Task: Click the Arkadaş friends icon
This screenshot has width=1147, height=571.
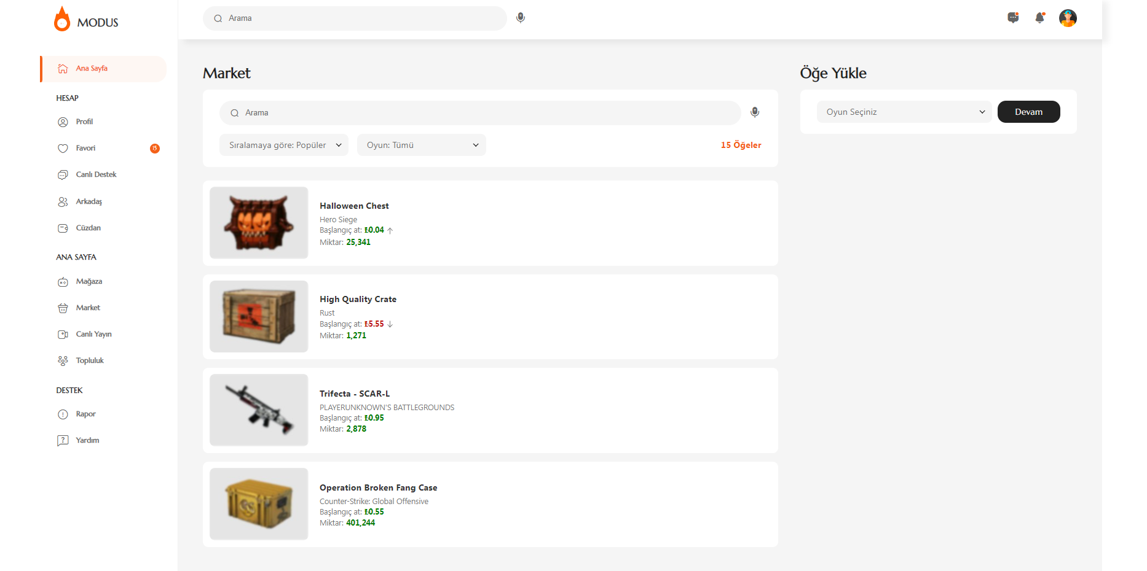Action: click(x=63, y=202)
